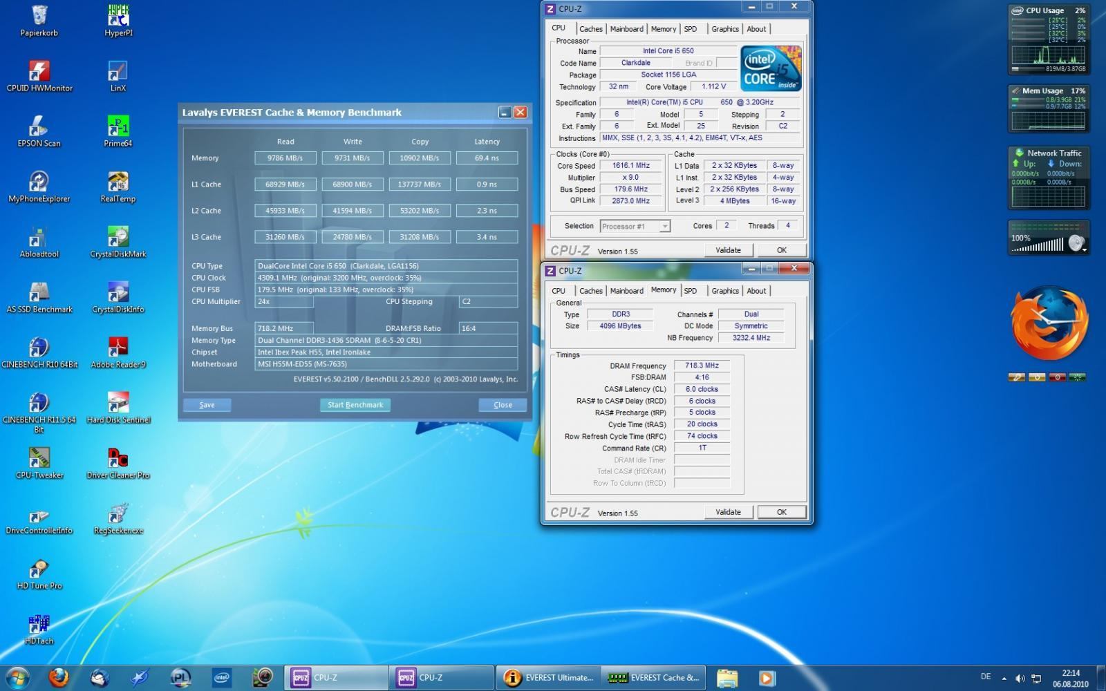Select the EVEREST Cache & taskbar button
The height and width of the screenshot is (691, 1106).
coord(655,678)
